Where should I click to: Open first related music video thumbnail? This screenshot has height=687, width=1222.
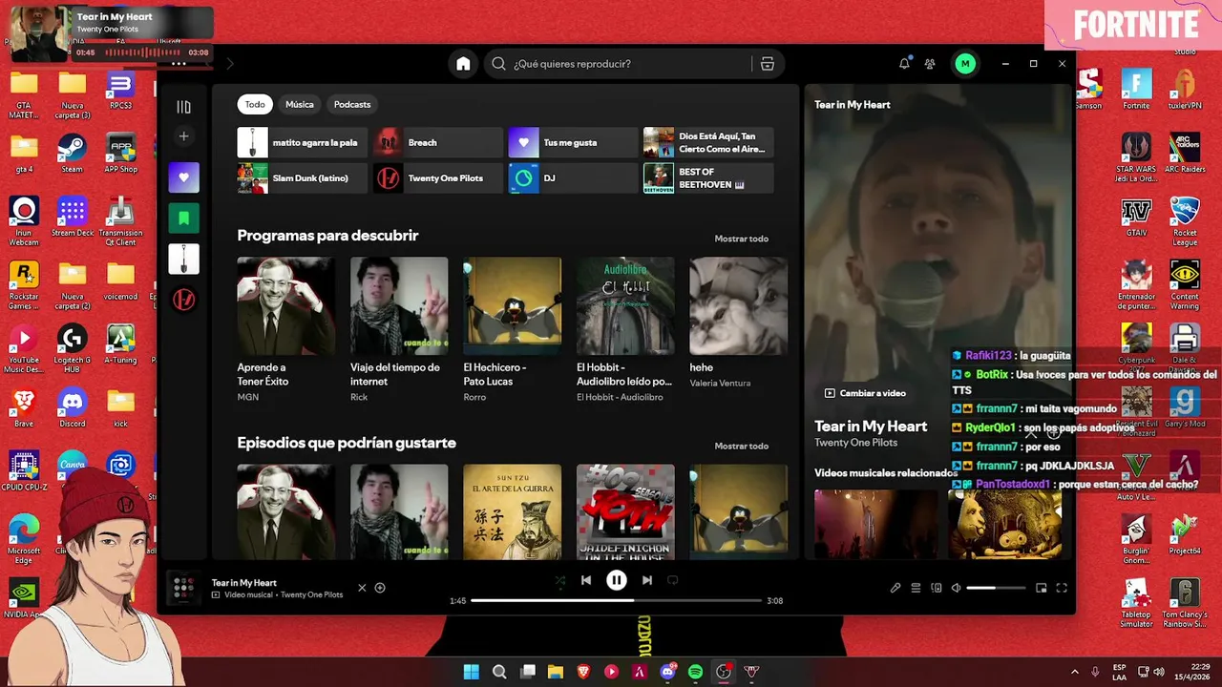875,524
